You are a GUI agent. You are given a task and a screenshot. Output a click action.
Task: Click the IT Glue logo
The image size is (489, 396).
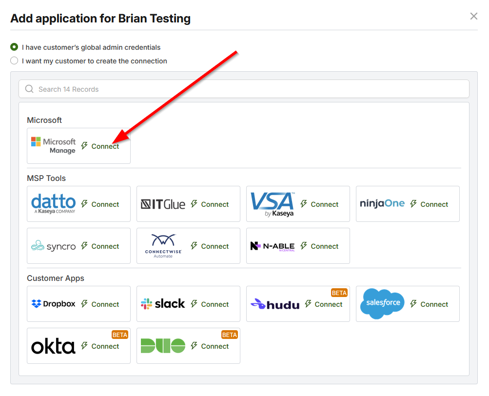click(x=163, y=203)
